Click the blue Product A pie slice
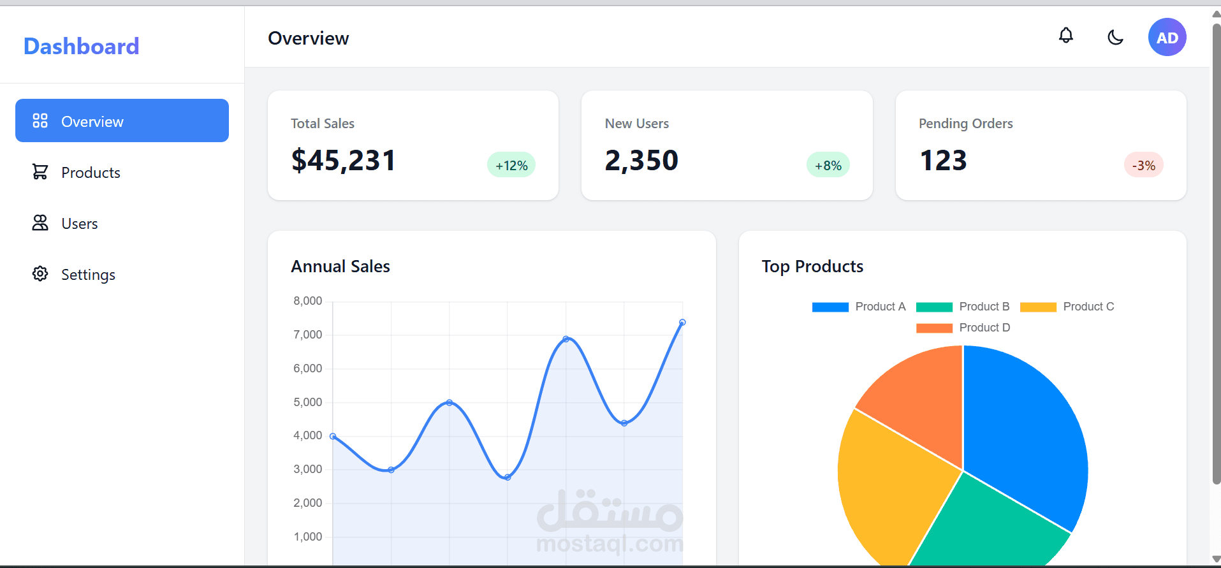This screenshot has width=1221, height=568. pyautogui.click(x=1027, y=433)
